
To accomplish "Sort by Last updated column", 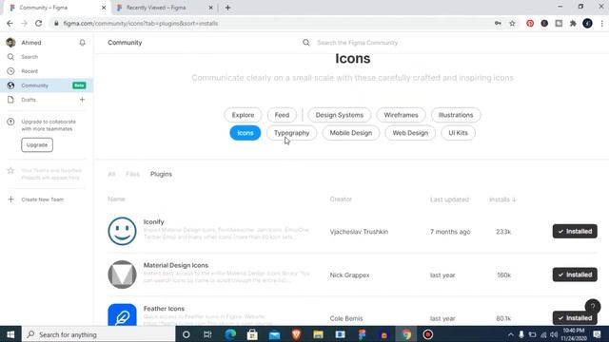I will [x=449, y=199].
